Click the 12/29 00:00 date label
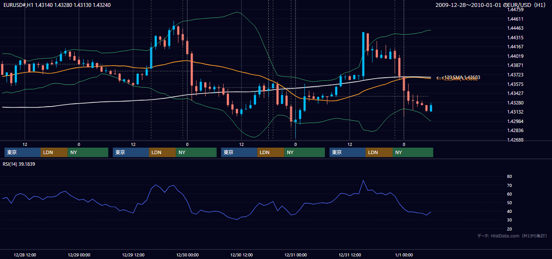 click(x=79, y=255)
